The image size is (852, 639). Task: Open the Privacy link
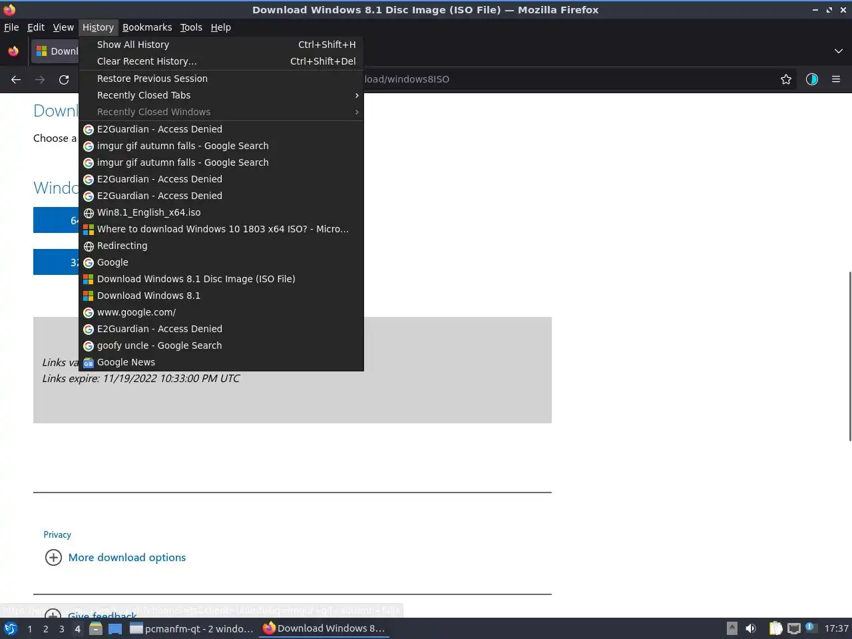coord(57,534)
